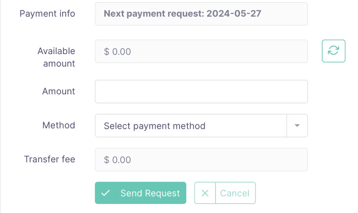Click the Available amount label
The width and height of the screenshot is (358, 213).
tap(56, 57)
